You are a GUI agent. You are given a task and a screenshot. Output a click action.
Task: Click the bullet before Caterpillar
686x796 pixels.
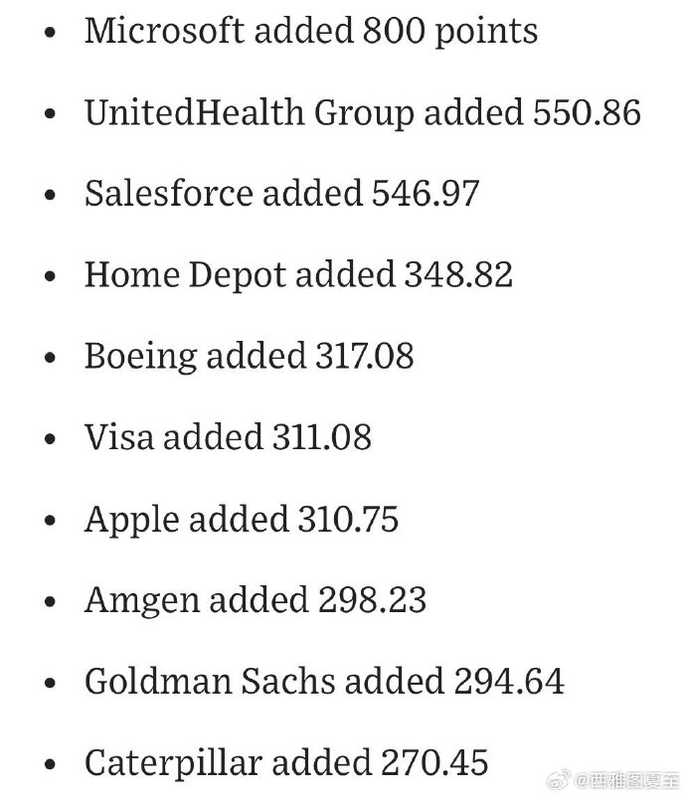coord(50,764)
